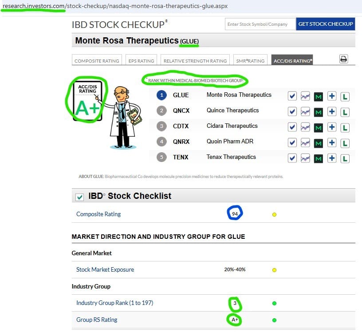Click the L icon in TENX row

tap(345, 159)
